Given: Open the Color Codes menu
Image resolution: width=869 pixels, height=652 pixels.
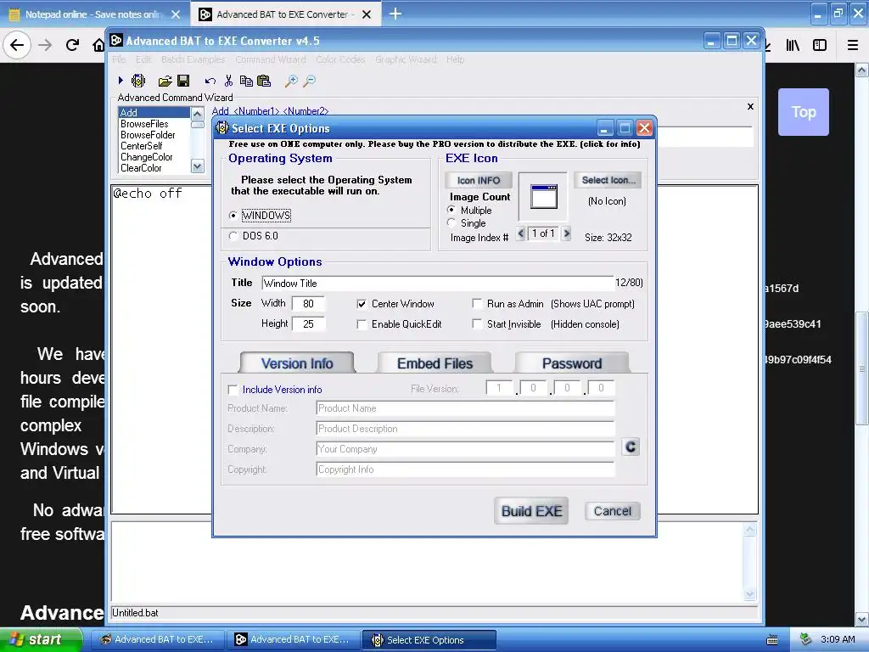Looking at the screenshot, I should coord(340,59).
